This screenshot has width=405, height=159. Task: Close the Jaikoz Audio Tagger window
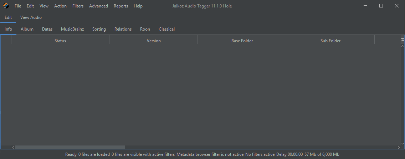[x=397, y=6]
